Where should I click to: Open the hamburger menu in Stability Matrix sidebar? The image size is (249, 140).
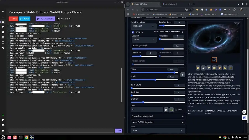(x=3, y=17)
